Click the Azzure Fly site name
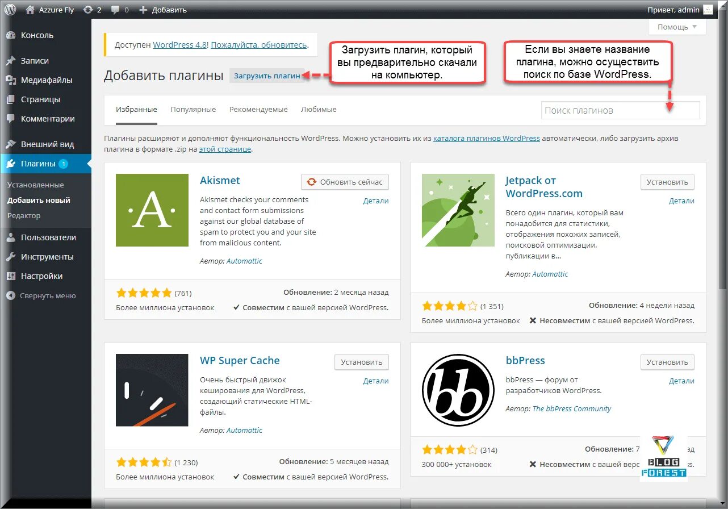728x509 pixels. pos(56,10)
